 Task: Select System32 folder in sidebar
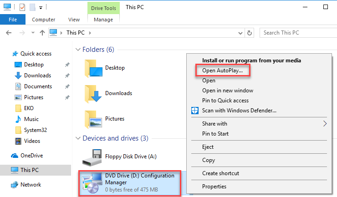point(36,130)
